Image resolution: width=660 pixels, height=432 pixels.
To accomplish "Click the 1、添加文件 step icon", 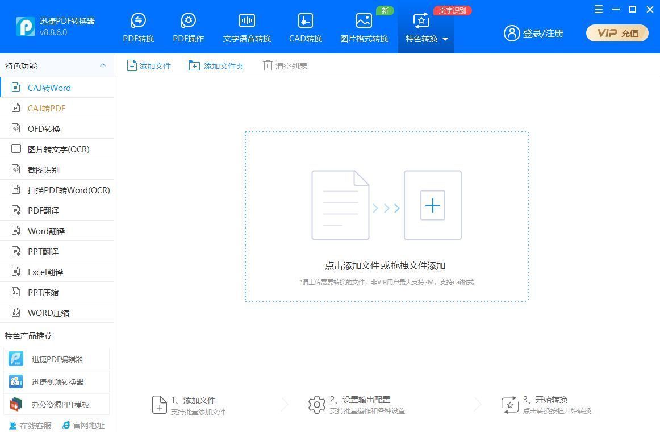I will pyautogui.click(x=160, y=405).
